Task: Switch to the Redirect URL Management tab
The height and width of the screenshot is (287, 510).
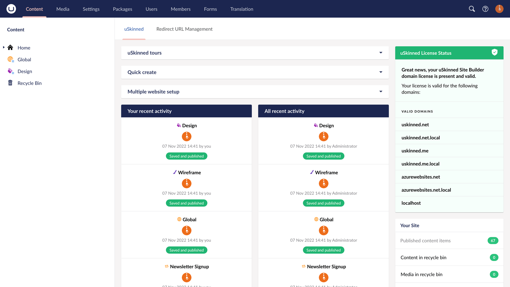Action: tap(184, 29)
